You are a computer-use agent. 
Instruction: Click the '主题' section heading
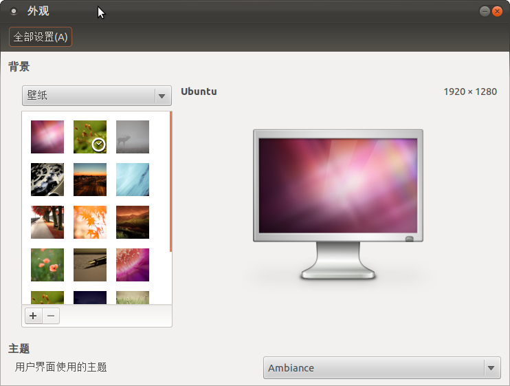pos(19,349)
